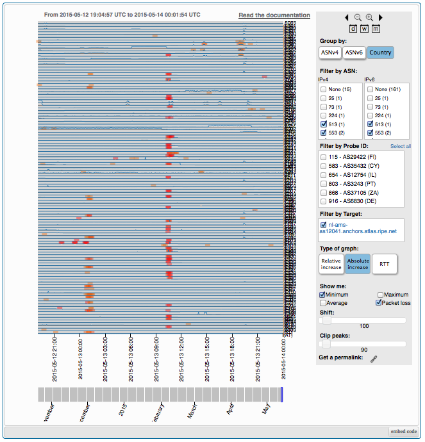This screenshot has width=425, height=442.
Task: Click 'Select all' in probe filter
Action: click(401, 147)
